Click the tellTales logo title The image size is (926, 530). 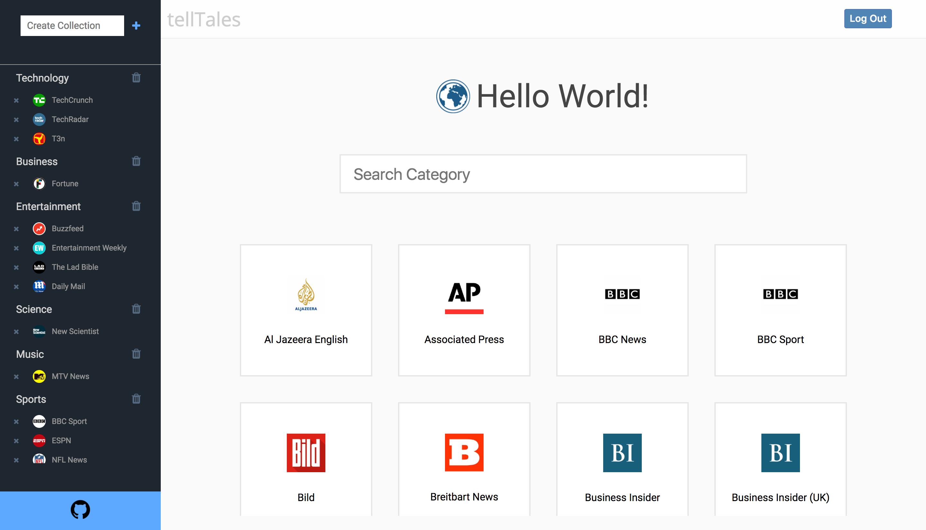(204, 19)
